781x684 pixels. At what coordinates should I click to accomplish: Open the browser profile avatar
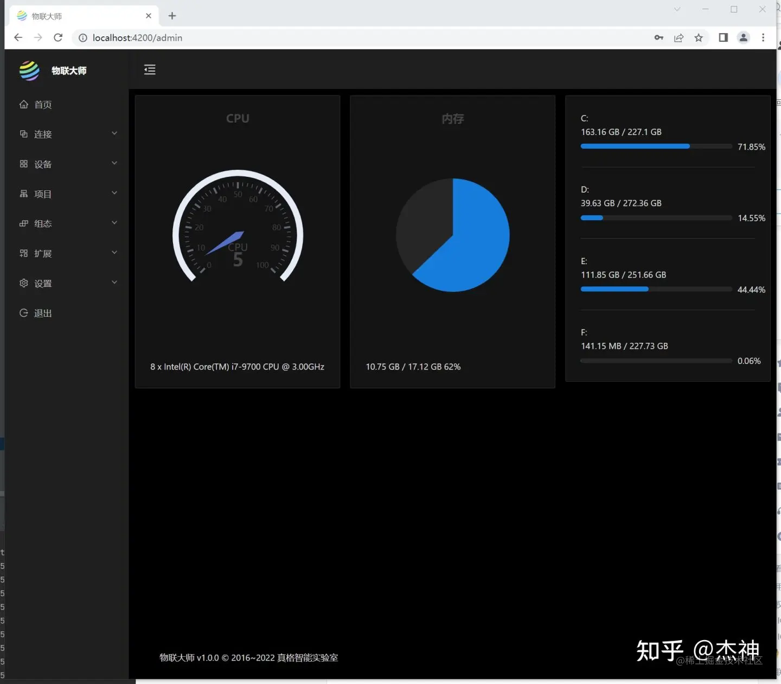[744, 37]
